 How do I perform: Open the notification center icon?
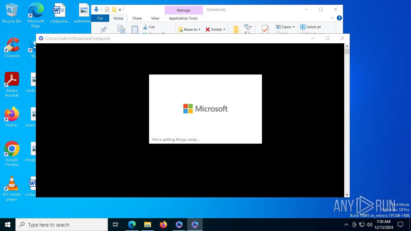point(400,225)
